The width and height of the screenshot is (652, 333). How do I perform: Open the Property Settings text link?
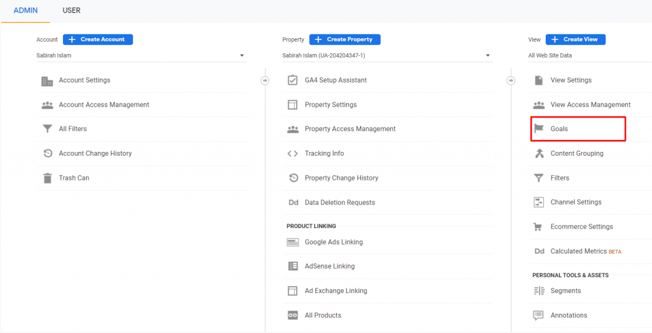(330, 105)
